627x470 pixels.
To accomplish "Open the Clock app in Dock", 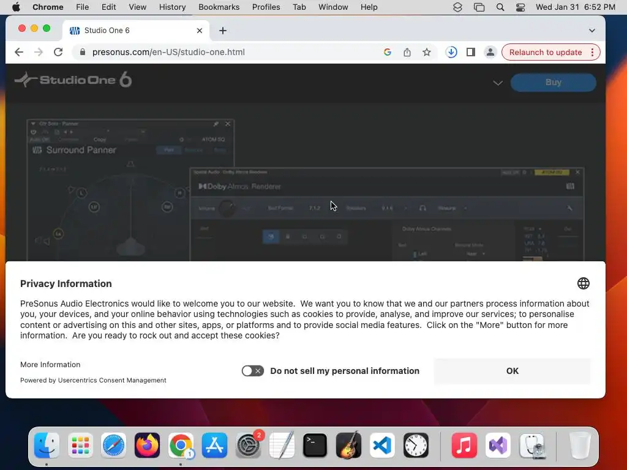I will 416,446.
